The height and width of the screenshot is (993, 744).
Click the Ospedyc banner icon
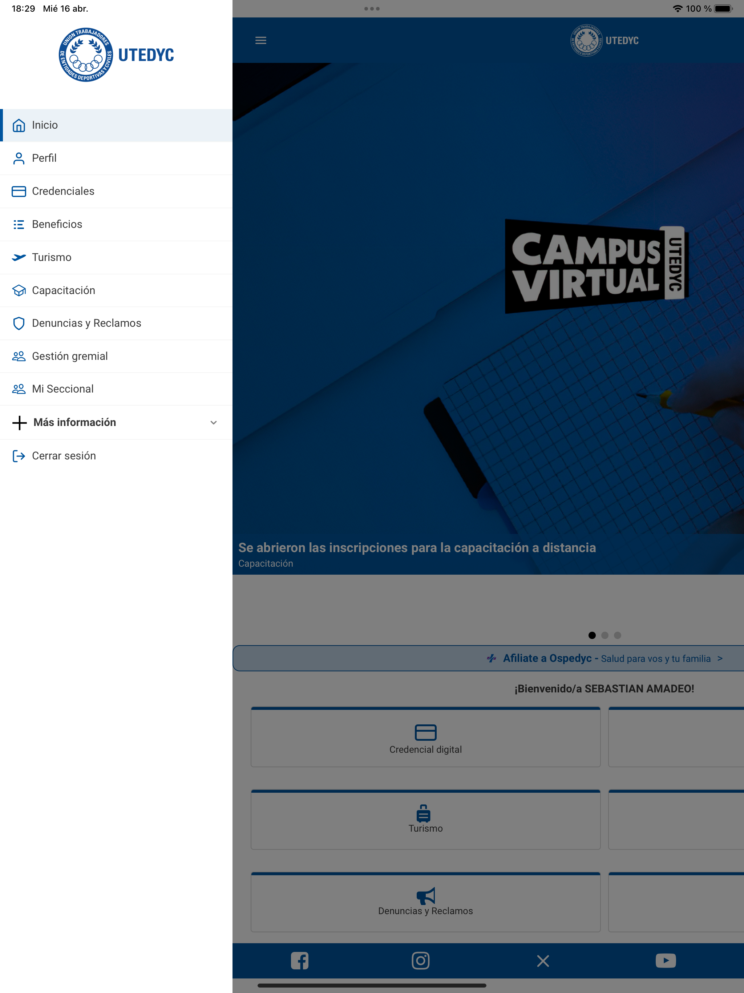tap(492, 659)
